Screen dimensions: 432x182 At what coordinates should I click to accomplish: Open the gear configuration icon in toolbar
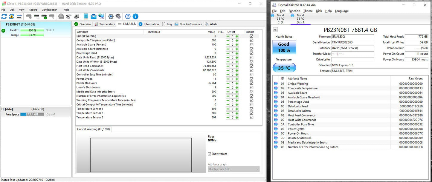111,16
